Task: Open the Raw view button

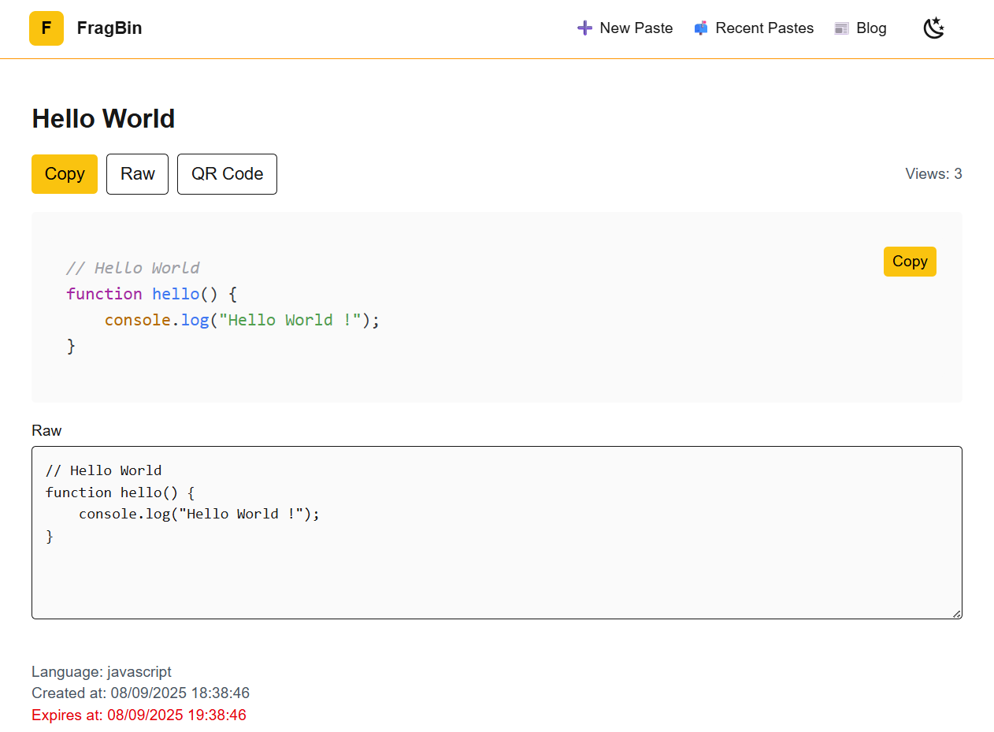Action: pos(137,174)
